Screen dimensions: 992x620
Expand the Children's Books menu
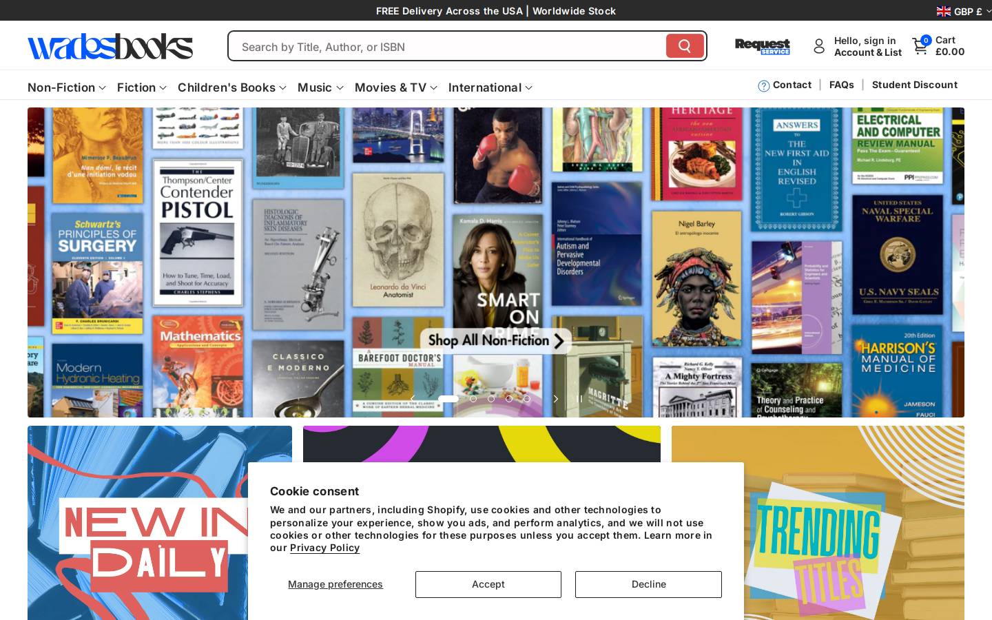(232, 87)
